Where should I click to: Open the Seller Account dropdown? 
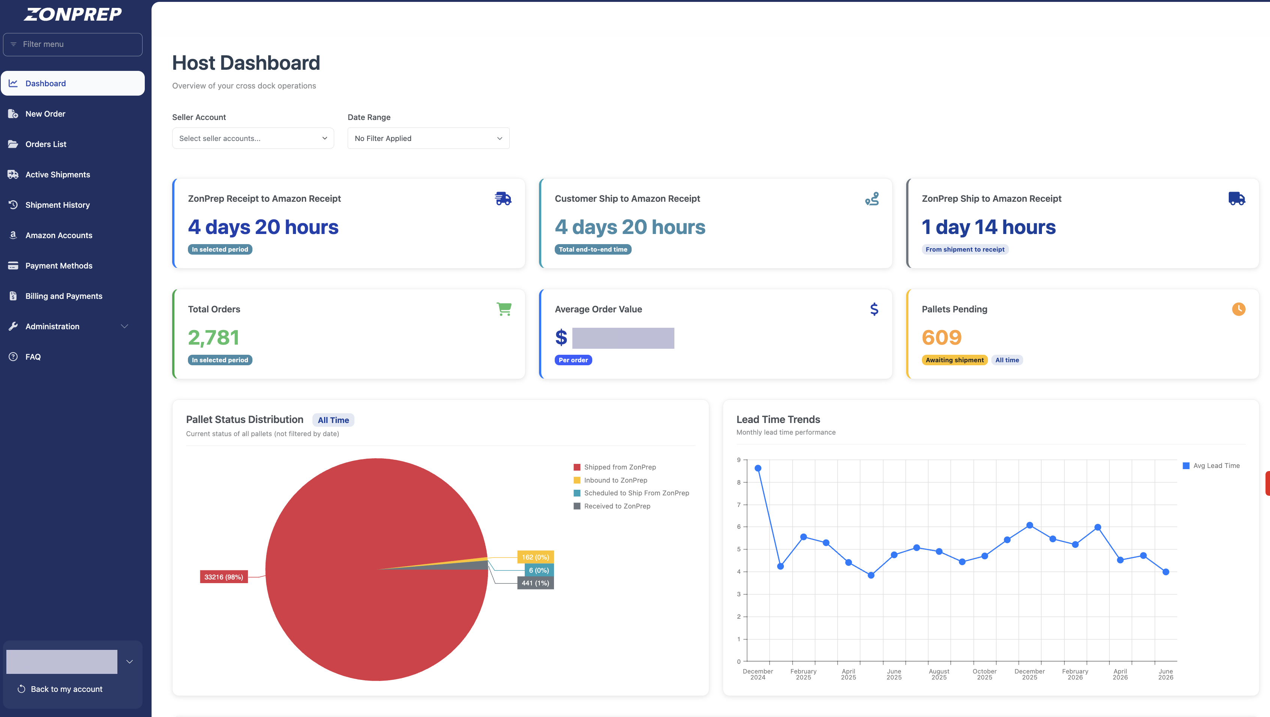pos(253,138)
